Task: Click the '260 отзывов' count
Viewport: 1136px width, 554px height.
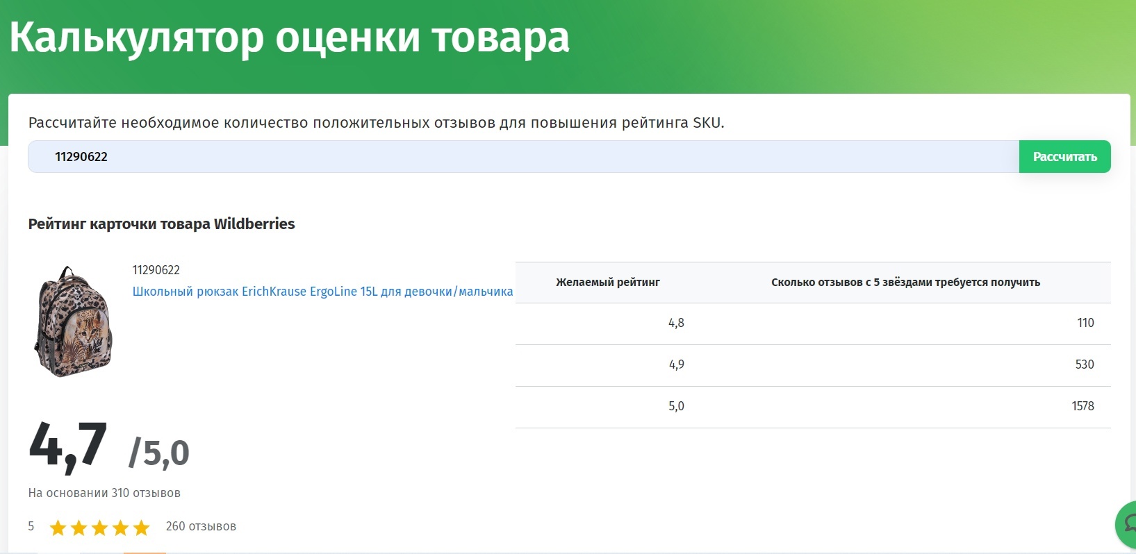Action: [201, 526]
